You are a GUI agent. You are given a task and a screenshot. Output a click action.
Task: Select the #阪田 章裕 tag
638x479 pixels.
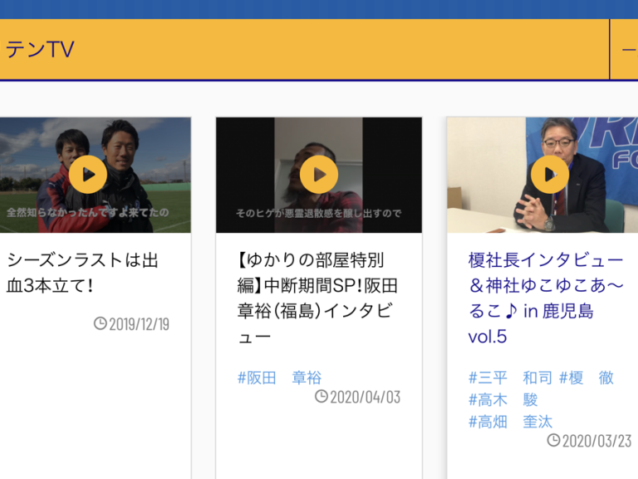[x=279, y=378]
